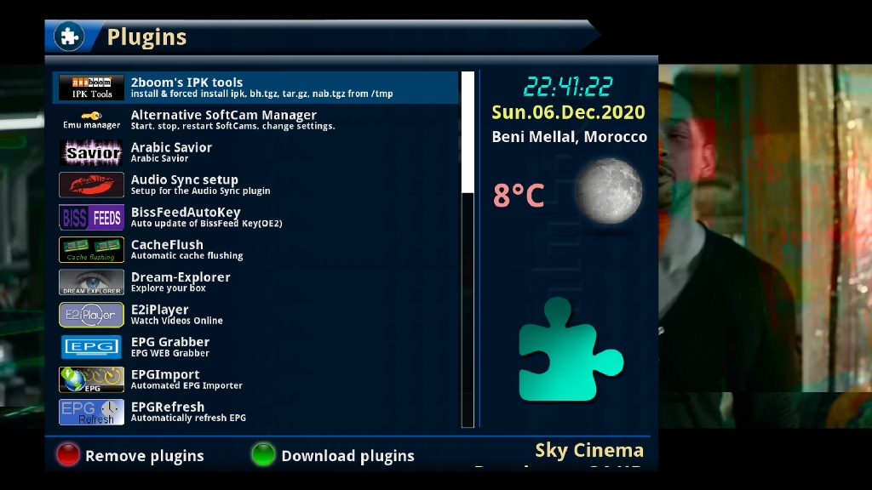Image resolution: width=872 pixels, height=490 pixels.
Task: Click the clock showing 22:41:22
Action: [568, 87]
